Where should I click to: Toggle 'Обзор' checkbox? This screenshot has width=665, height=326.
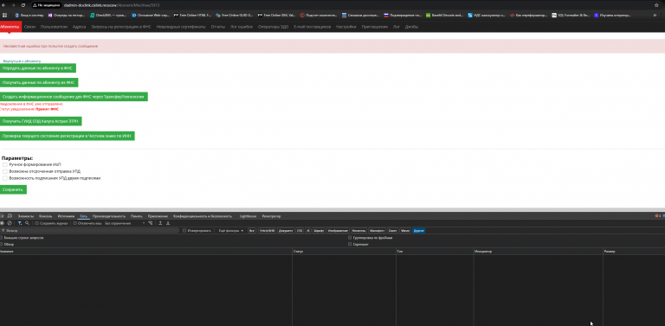(x=1, y=245)
